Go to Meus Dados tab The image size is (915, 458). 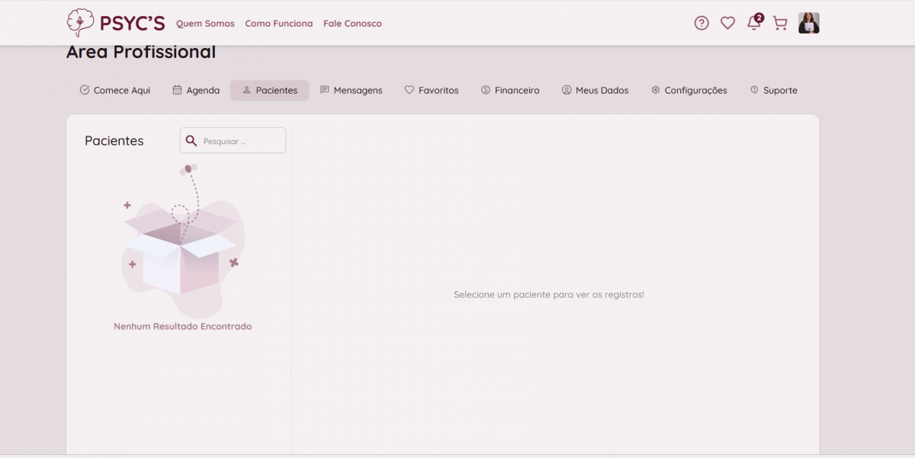point(595,90)
